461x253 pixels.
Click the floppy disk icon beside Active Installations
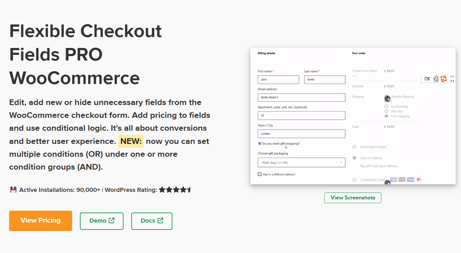(13, 190)
